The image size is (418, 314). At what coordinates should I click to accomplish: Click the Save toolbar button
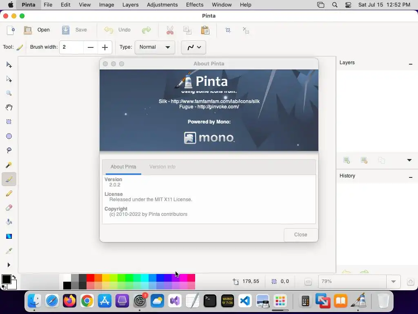pos(74,30)
